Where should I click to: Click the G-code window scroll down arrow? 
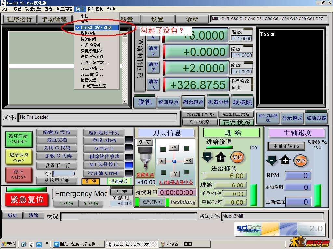125,101
